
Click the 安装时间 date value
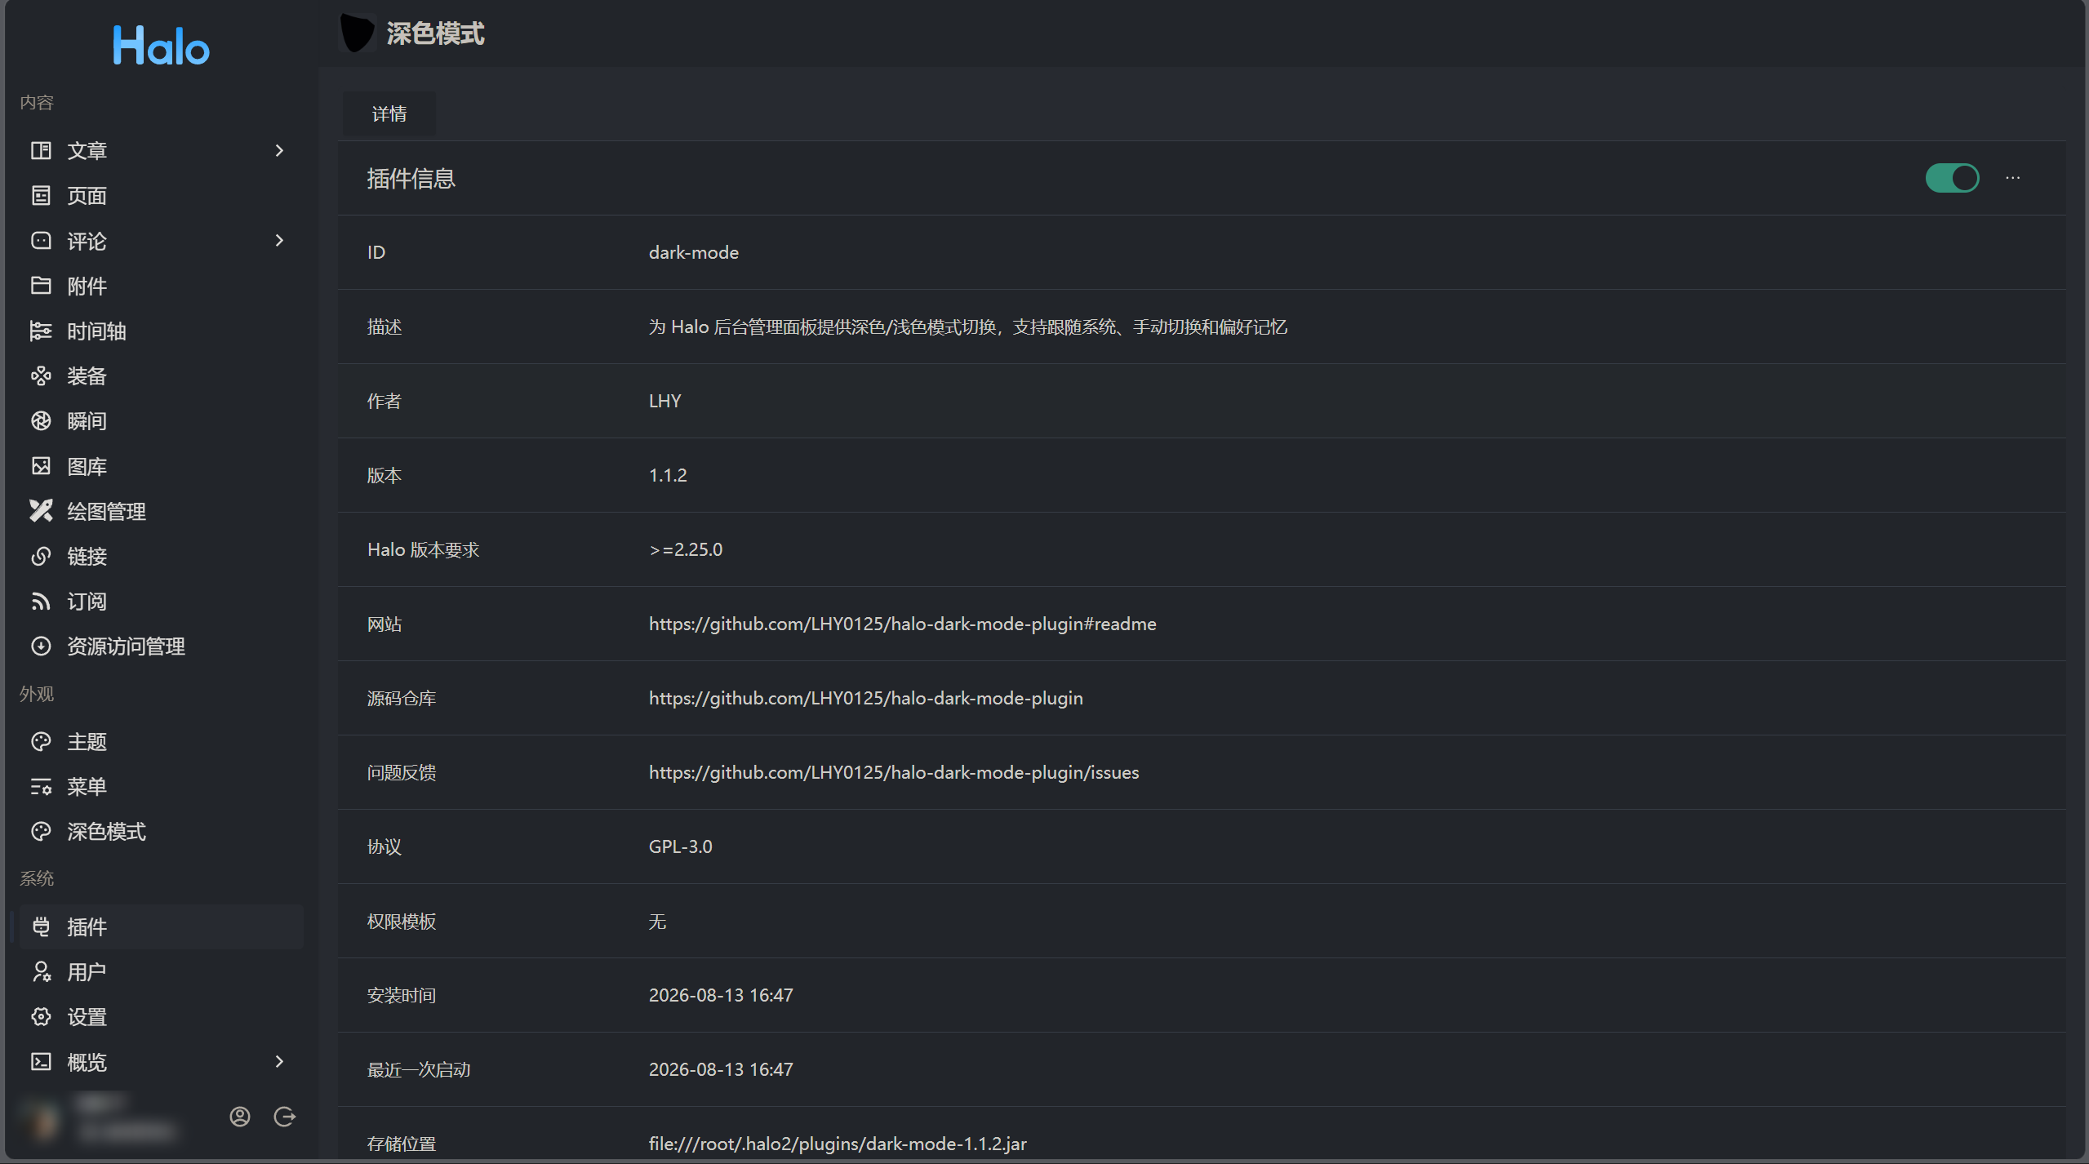click(721, 995)
